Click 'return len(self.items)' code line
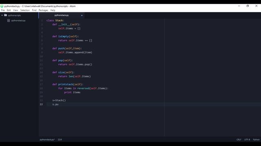The image size is (261, 146). point(74,76)
